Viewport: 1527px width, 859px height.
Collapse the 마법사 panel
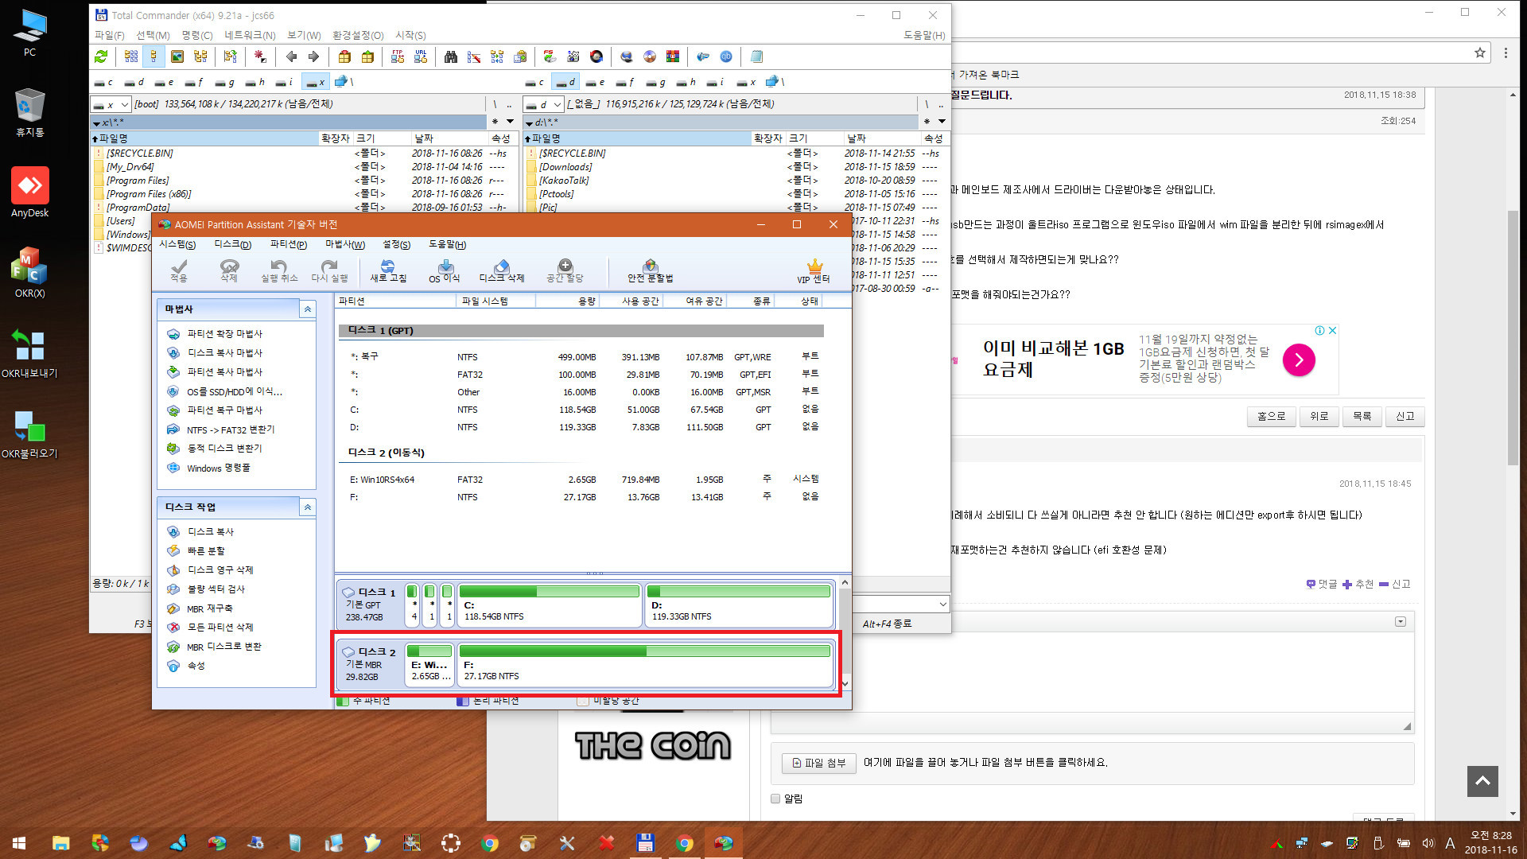308,309
